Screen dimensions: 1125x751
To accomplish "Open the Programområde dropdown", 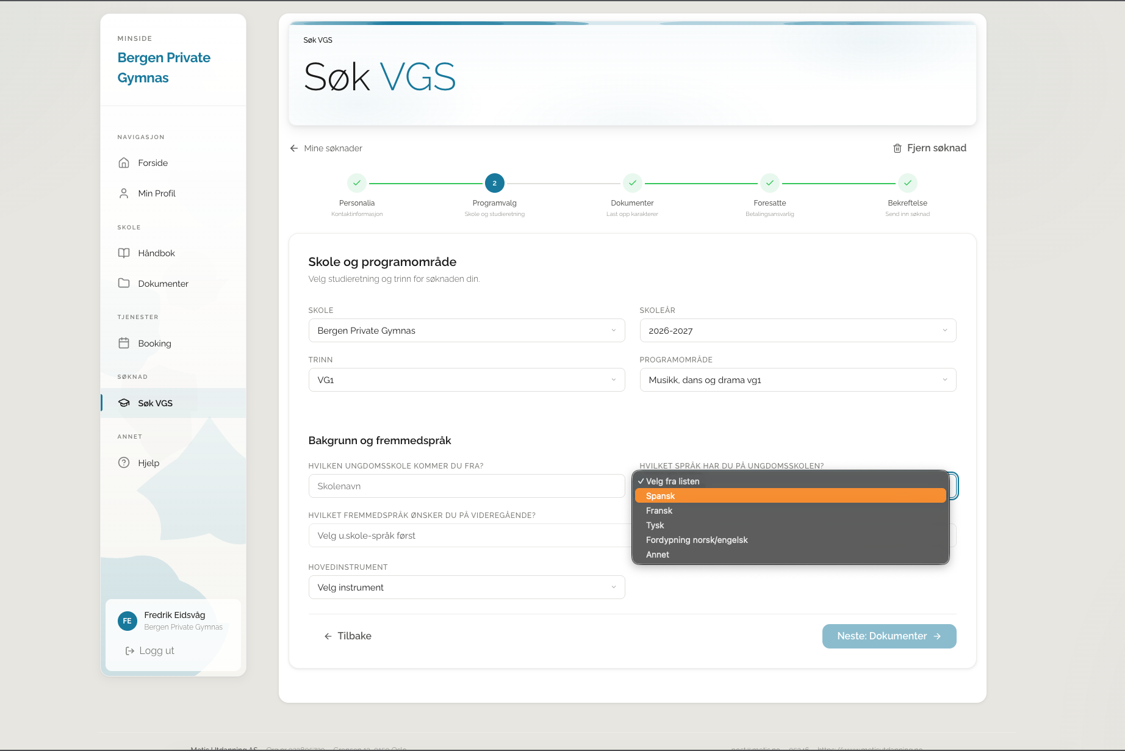I will [798, 380].
